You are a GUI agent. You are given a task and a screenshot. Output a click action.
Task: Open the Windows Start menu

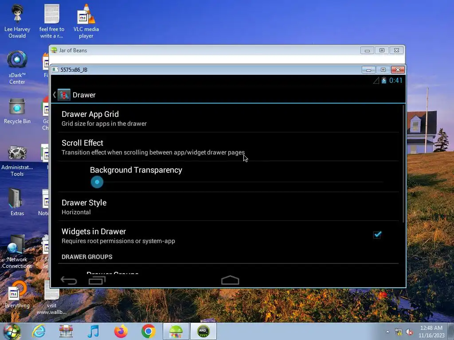tap(12, 331)
